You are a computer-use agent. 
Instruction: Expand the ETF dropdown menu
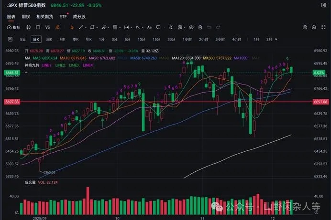coord(64,16)
